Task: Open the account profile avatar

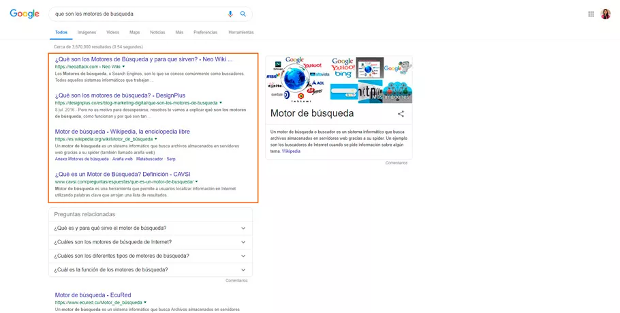Action: coord(606,14)
